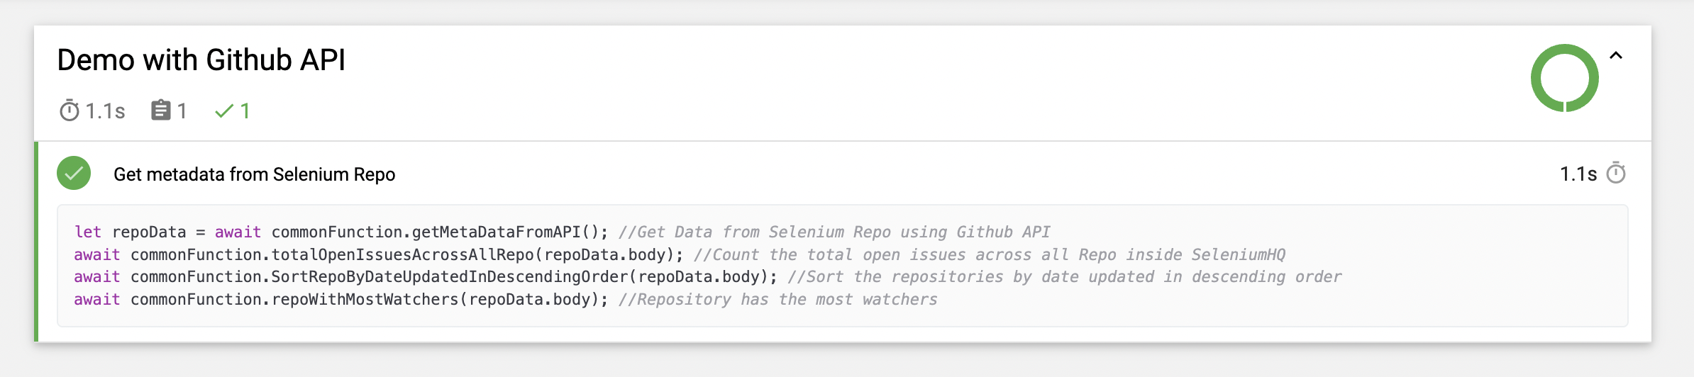The width and height of the screenshot is (1694, 377).
Task: Toggle the "Get metadata from Selenium Repo" test
Action: tap(254, 174)
